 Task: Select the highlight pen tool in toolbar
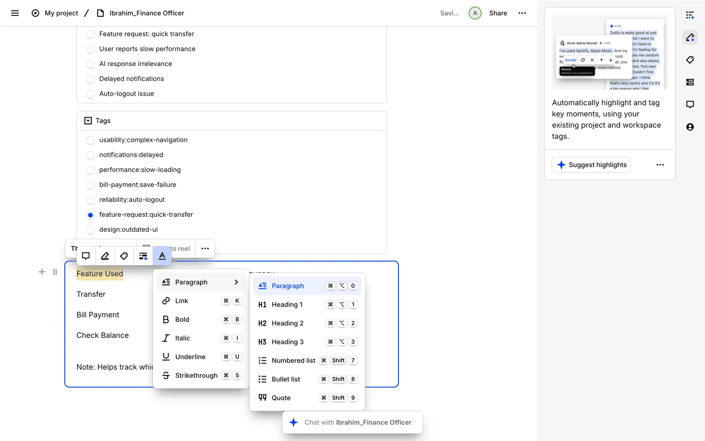pyautogui.click(x=105, y=256)
